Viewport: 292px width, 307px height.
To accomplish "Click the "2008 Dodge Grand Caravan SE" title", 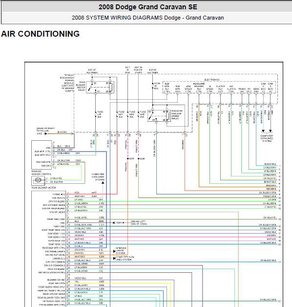I will pyautogui.click(x=148, y=7).
